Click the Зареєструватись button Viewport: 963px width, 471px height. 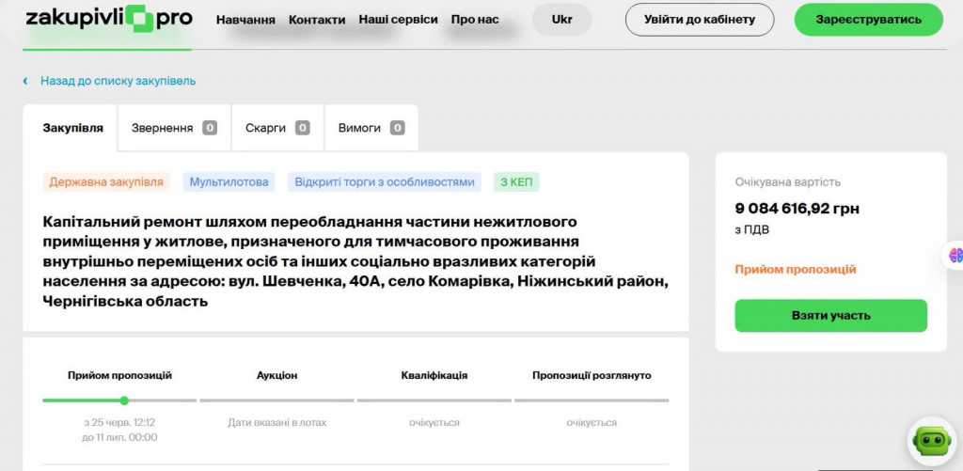point(868,19)
